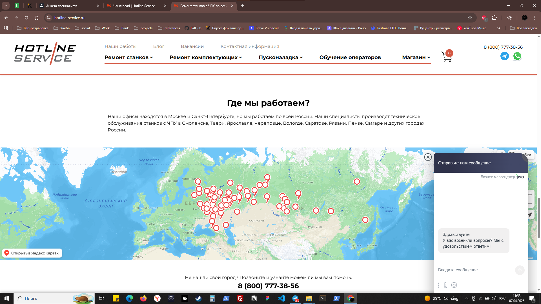Click the attach file paperclip in chat

pyautogui.click(x=445, y=285)
